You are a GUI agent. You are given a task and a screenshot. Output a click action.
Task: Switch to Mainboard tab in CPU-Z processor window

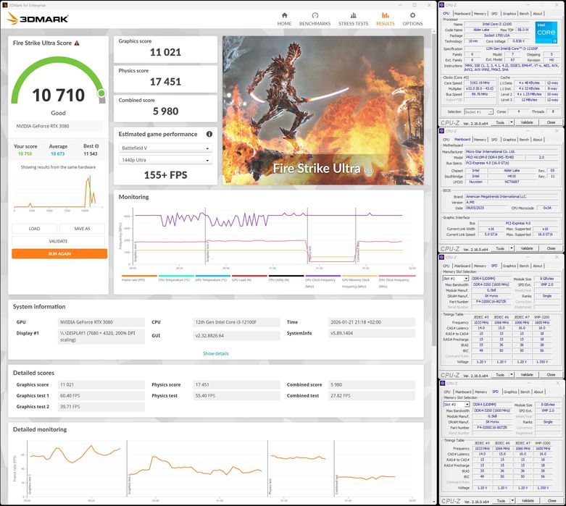[462, 14]
